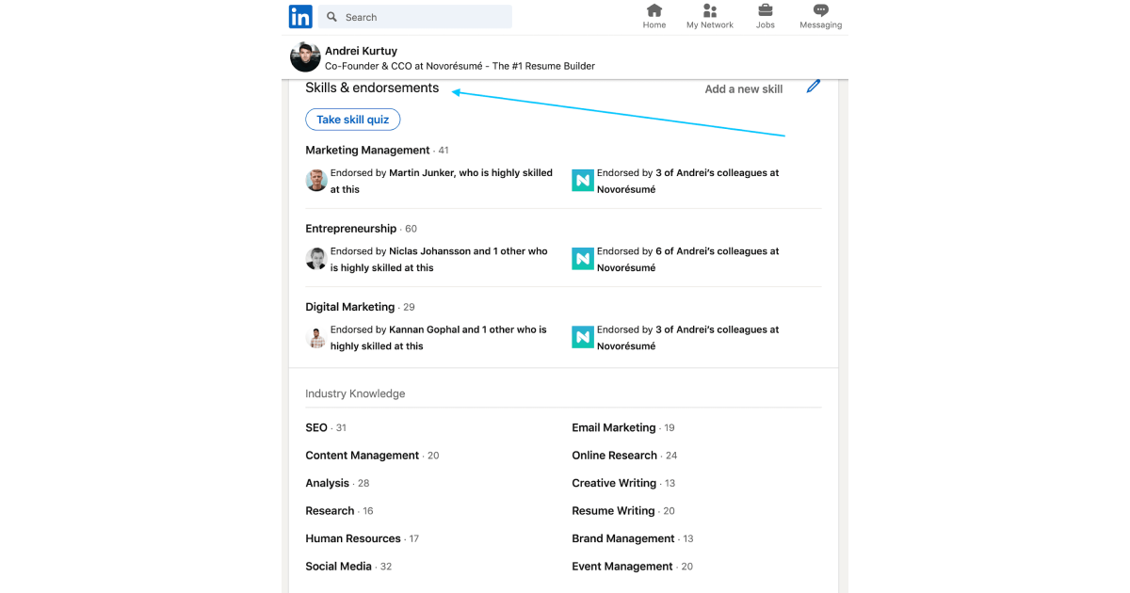Click the pencil edit skills icon

[814, 87]
